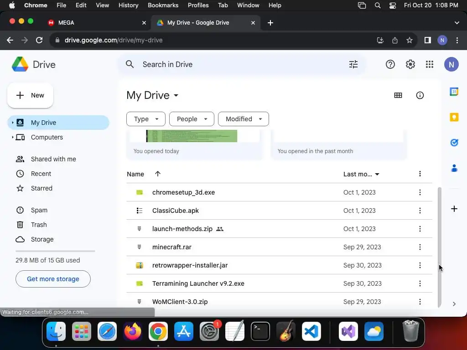Screen dimensions: 467x350
Task: Switch to the MEGA tab
Action: [x=97, y=23]
